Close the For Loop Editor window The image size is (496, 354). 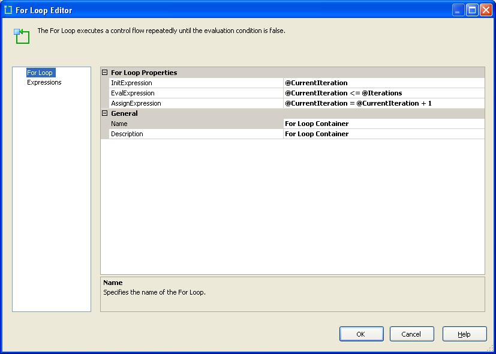point(486,10)
